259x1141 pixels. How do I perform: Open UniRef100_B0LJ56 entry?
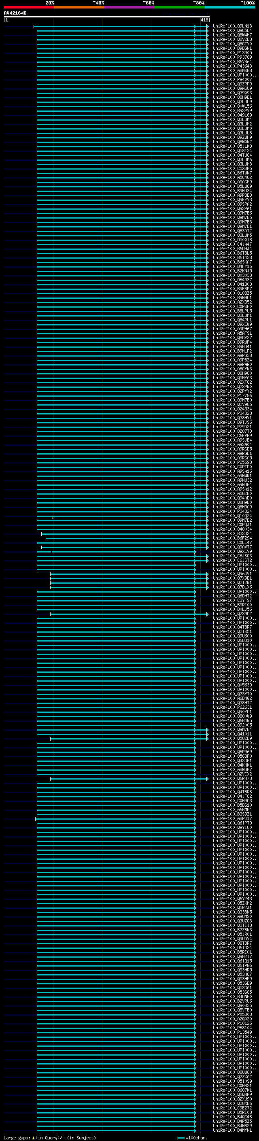[232, 609]
